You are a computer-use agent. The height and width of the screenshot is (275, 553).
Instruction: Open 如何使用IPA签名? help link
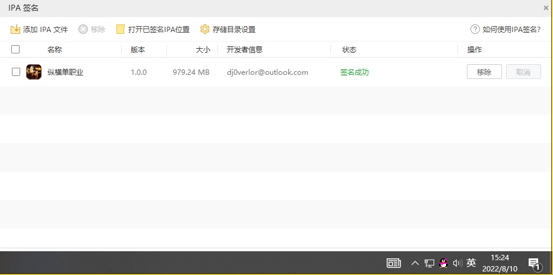511,30
